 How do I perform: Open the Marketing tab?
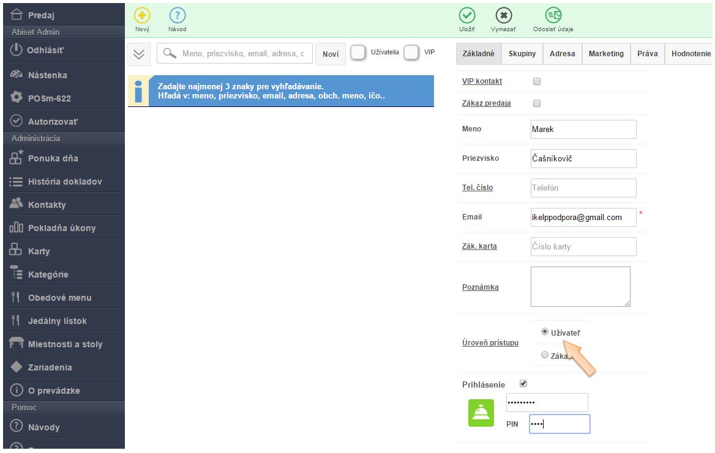(605, 54)
